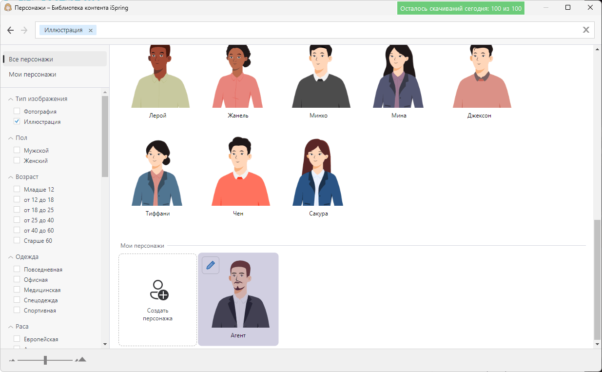Collapse the Раса filter section
This screenshot has width=602, height=372.
pyautogui.click(x=12, y=326)
